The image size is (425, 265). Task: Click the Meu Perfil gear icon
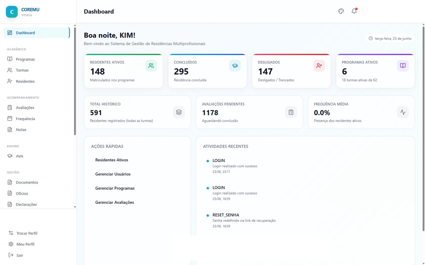[x=11, y=244]
